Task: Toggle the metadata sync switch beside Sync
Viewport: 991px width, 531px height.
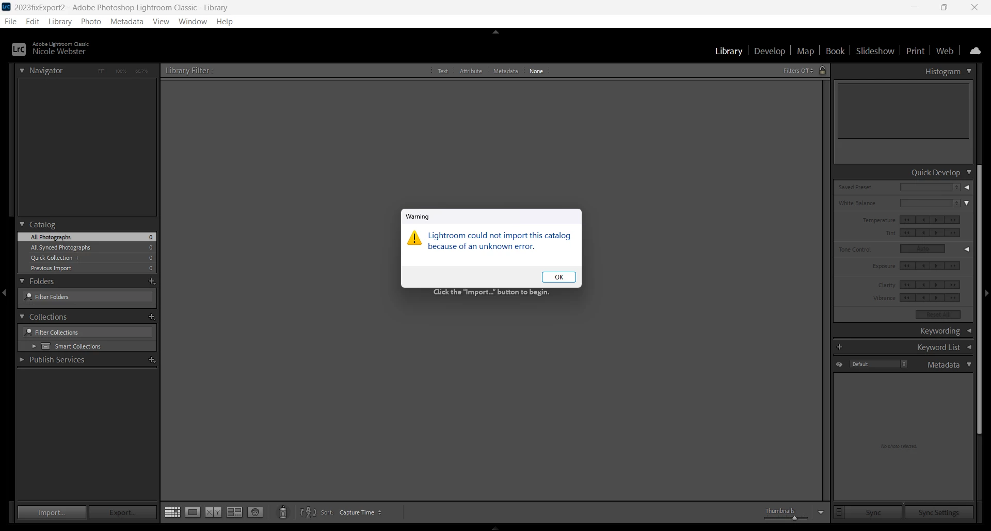Action: click(x=839, y=512)
